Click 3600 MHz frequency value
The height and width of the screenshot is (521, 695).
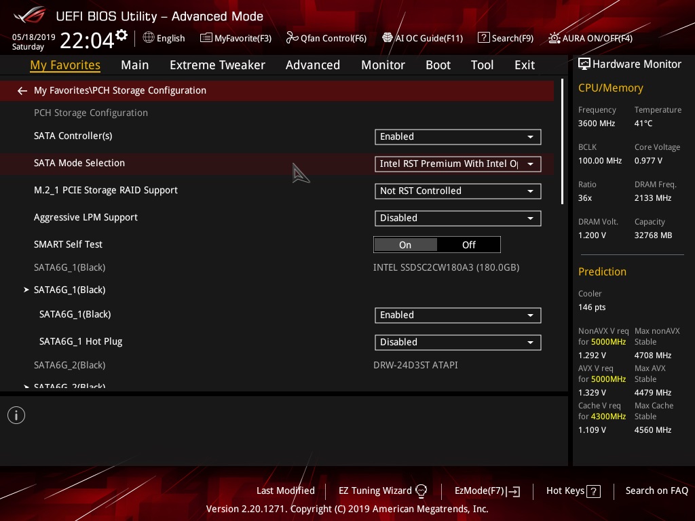click(596, 123)
